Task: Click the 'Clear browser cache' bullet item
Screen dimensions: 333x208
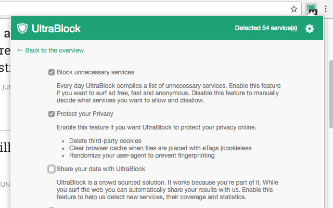Action: point(159,148)
